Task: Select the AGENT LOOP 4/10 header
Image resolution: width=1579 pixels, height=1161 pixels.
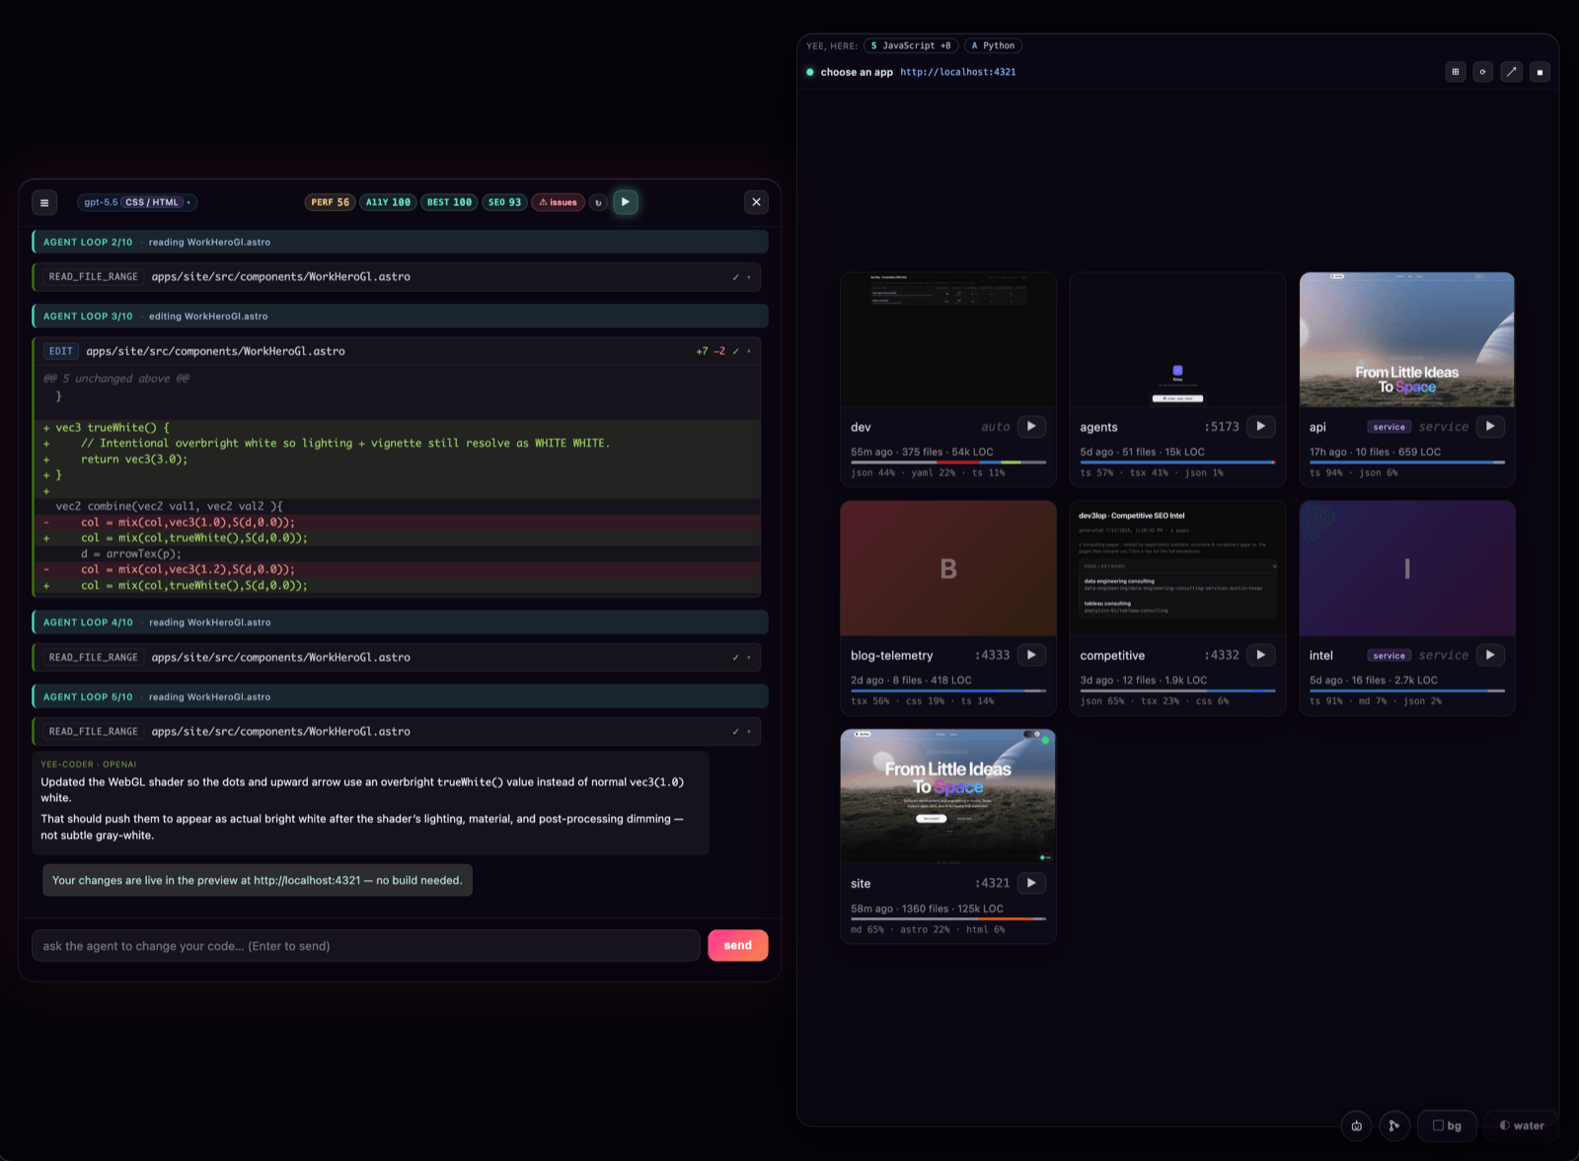Action: [400, 622]
